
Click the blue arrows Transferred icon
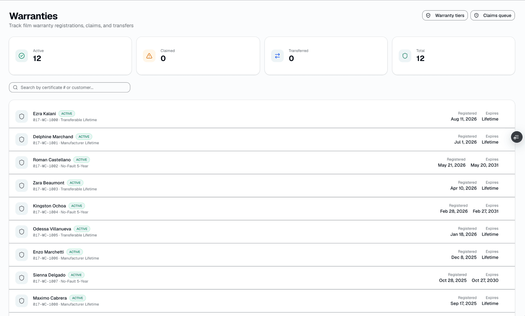click(277, 56)
